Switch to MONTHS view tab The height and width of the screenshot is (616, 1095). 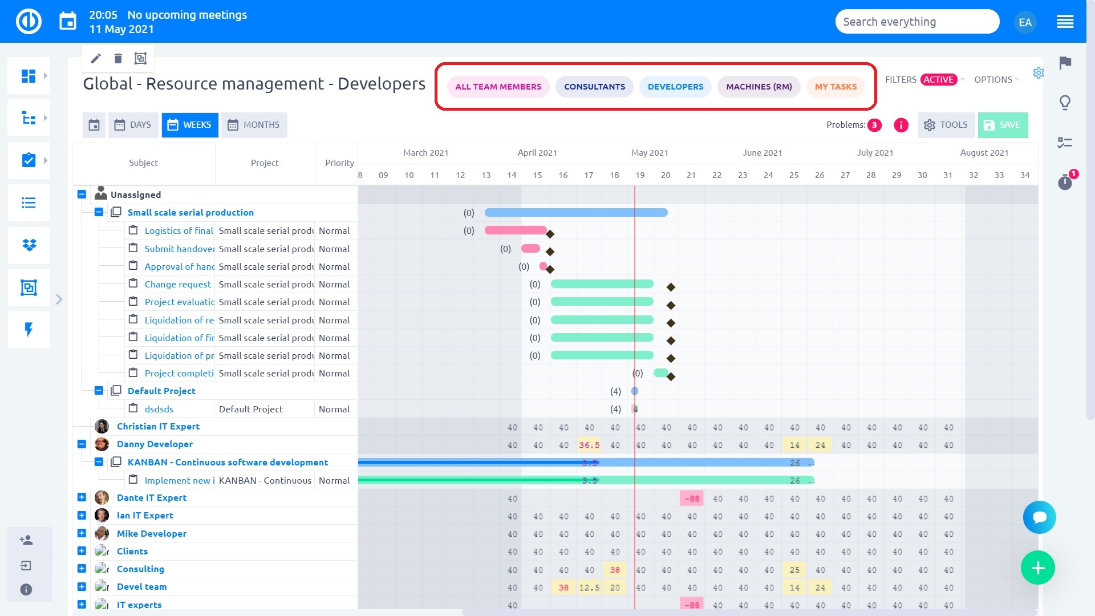pos(254,124)
